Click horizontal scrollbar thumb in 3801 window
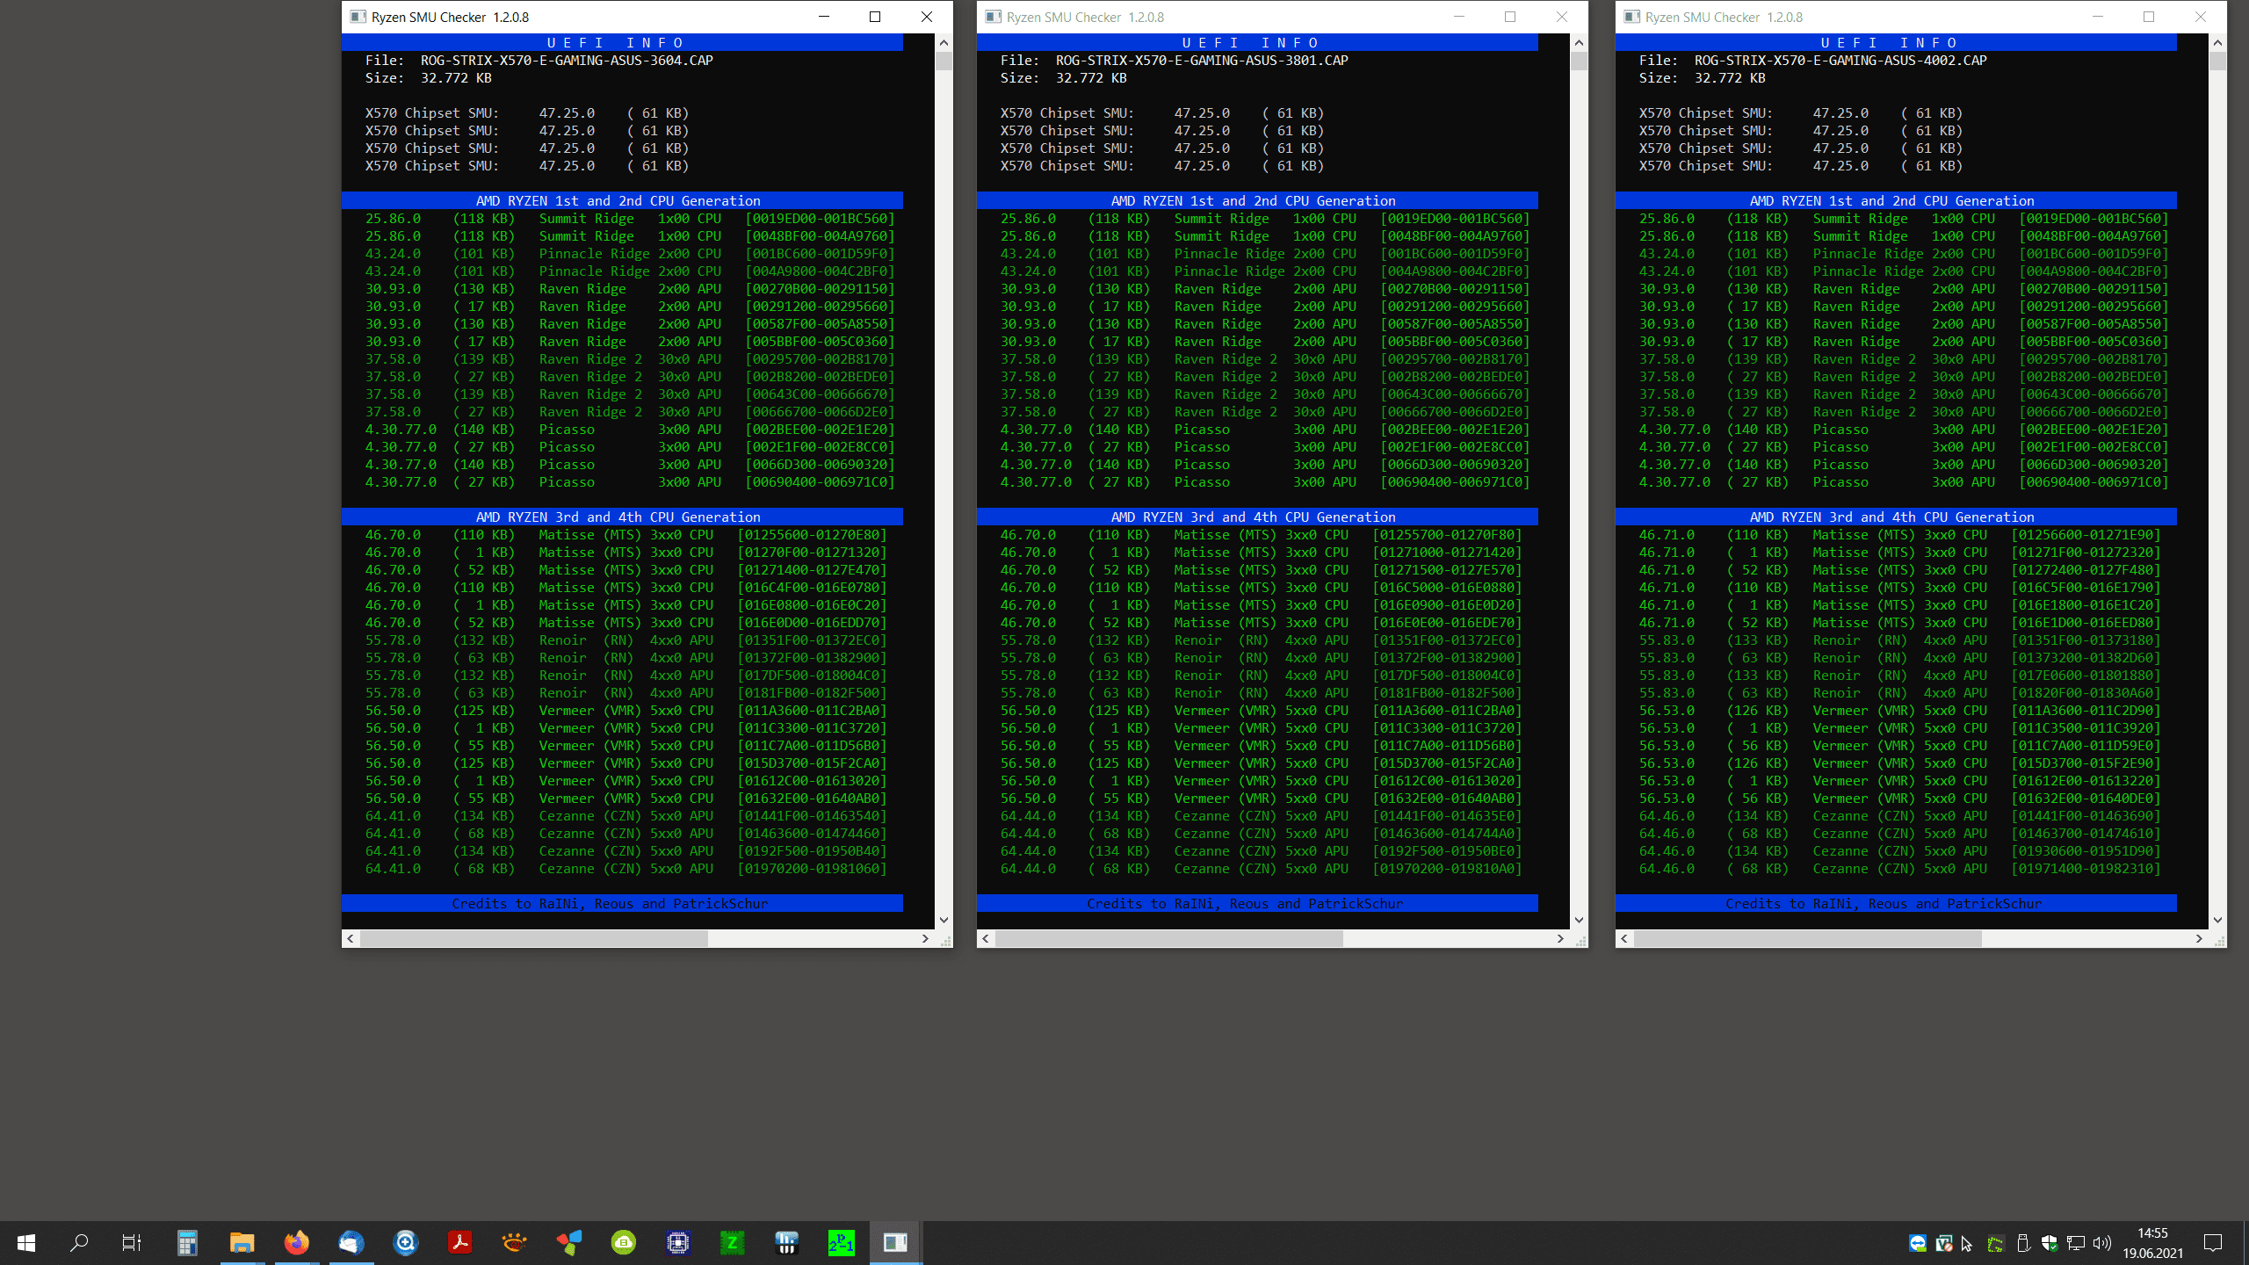The image size is (2249, 1265). [1169, 938]
